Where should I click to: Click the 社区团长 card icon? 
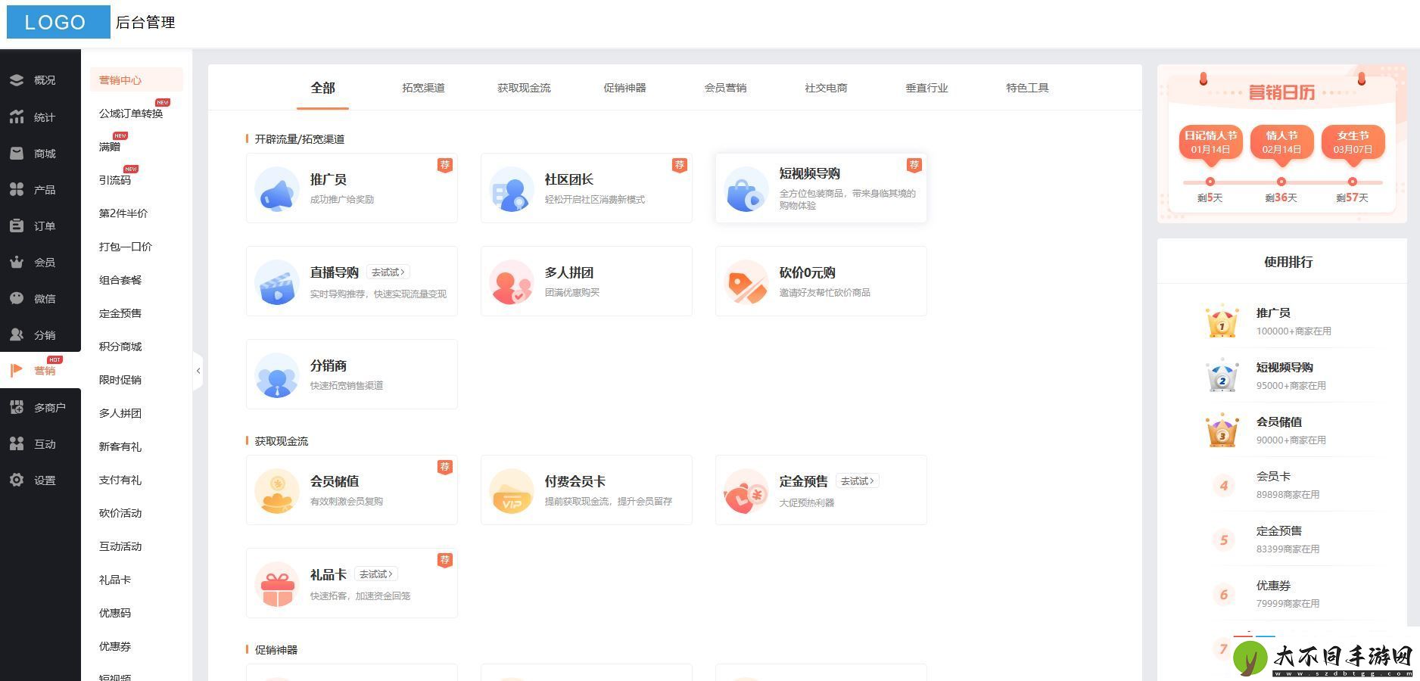pyautogui.click(x=512, y=189)
